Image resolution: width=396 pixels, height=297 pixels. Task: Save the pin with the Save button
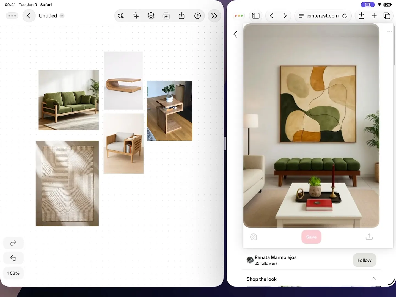click(x=311, y=237)
